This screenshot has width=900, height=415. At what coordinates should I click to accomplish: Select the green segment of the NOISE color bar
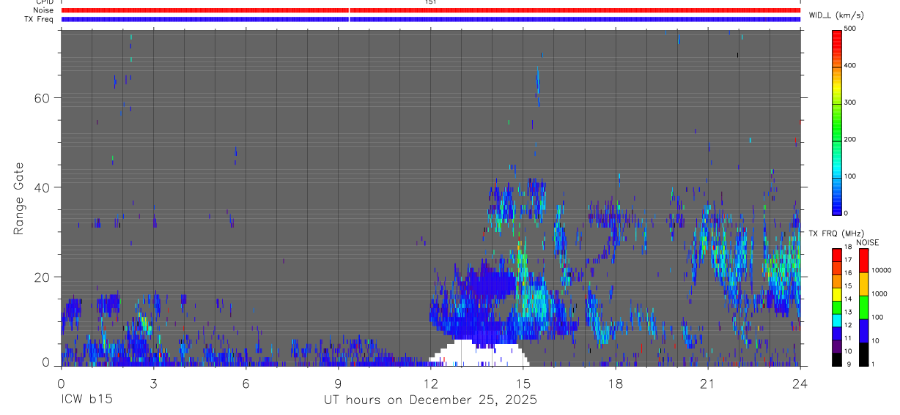(863, 307)
